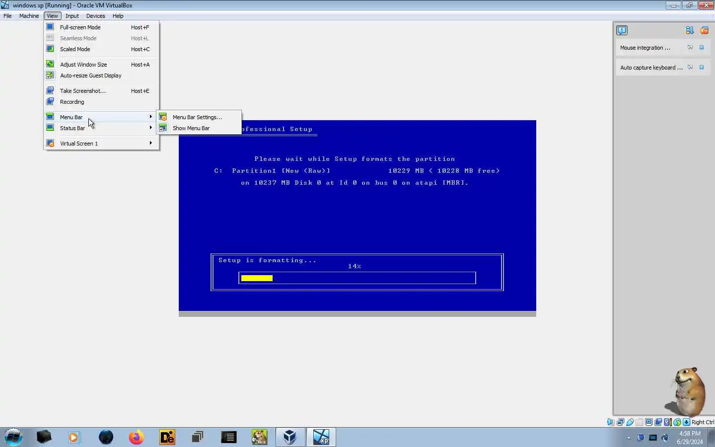Image resolution: width=715 pixels, height=447 pixels.
Task: Click the media player taskbar icon
Action: point(74,437)
